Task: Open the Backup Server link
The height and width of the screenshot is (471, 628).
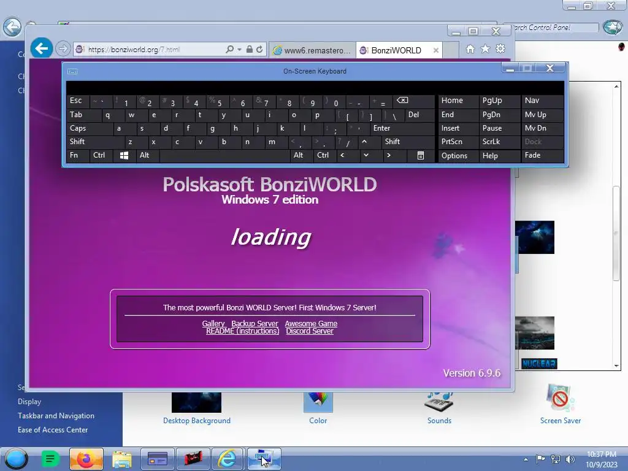Action: tap(255, 323)
